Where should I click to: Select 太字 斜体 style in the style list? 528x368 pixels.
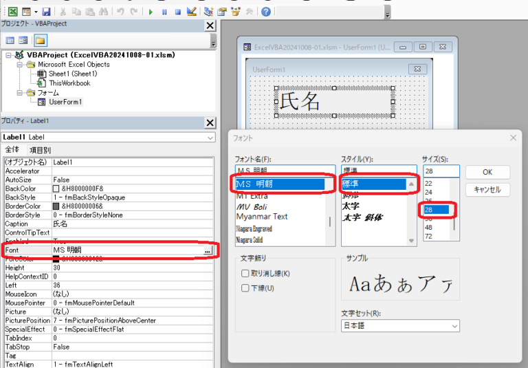362,217
